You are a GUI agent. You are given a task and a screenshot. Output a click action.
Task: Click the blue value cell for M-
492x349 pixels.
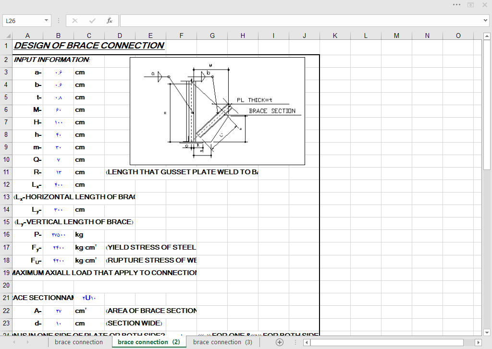(58, 110)
